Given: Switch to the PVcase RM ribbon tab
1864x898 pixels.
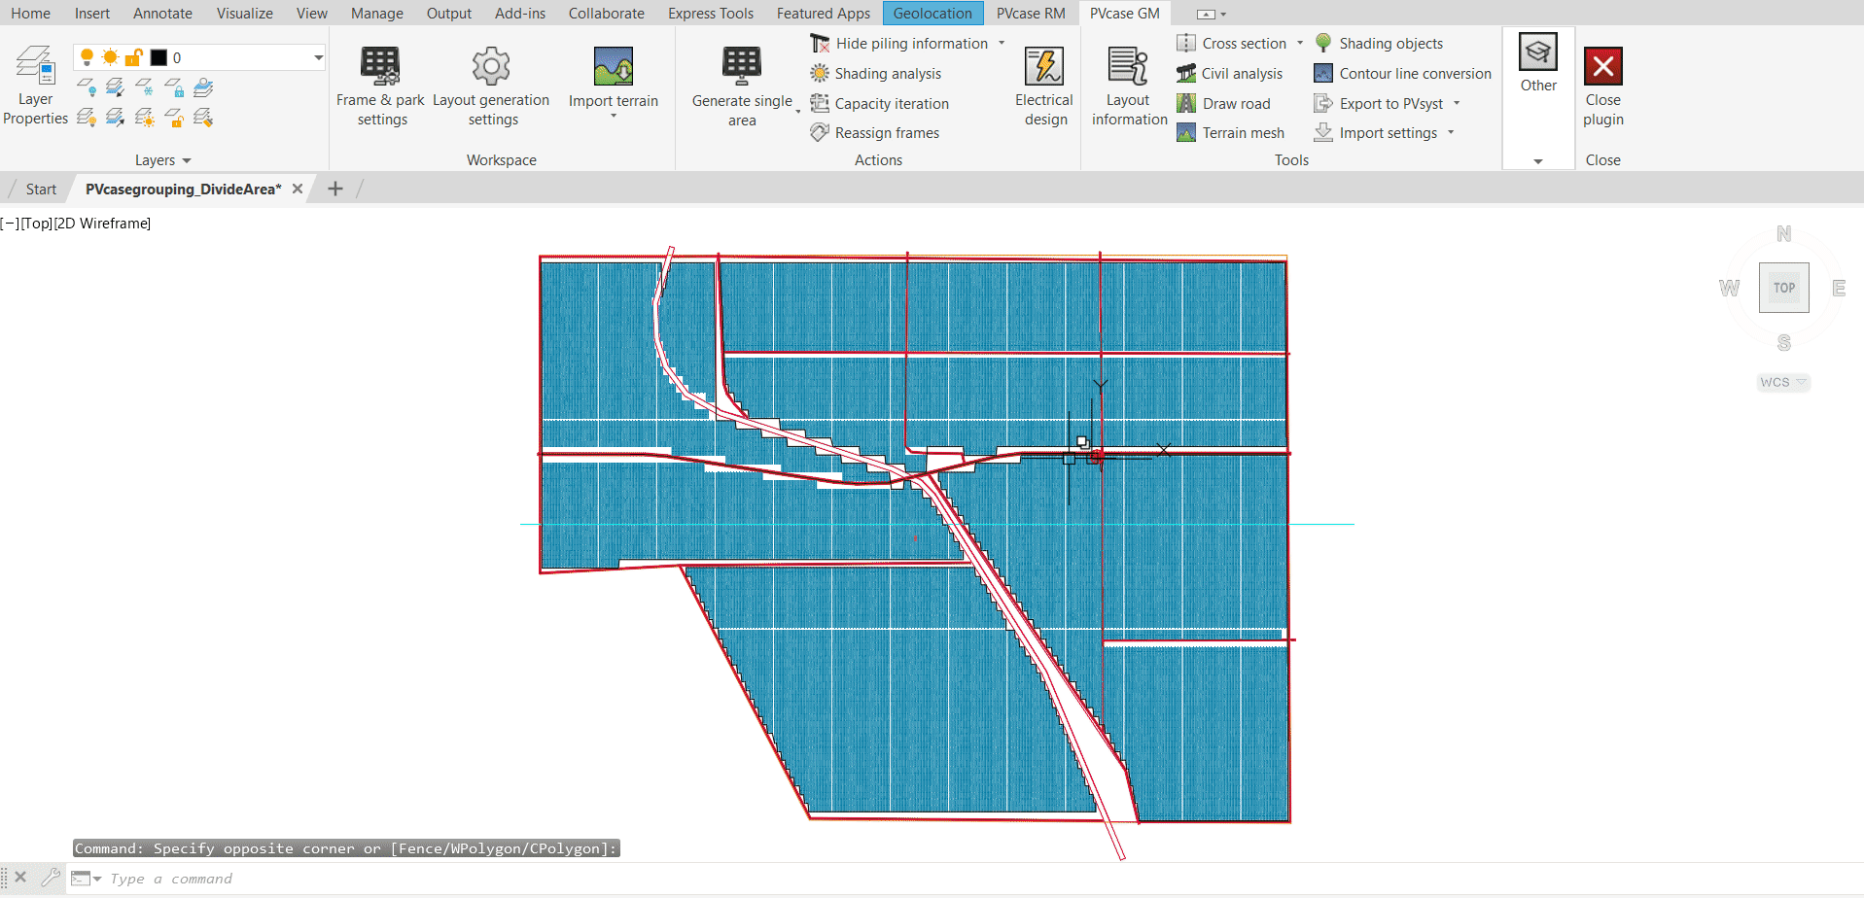Looking at the screenshot, I should (1030, 13).
